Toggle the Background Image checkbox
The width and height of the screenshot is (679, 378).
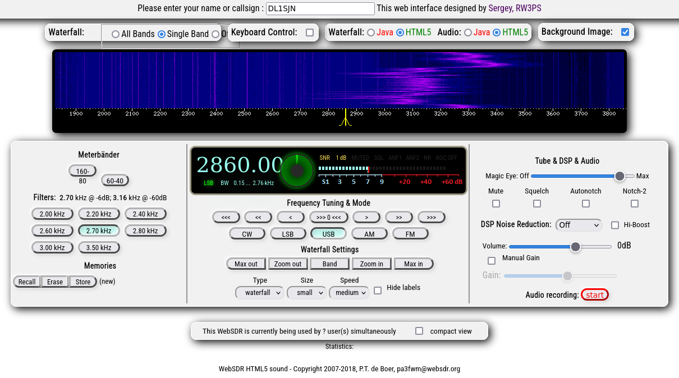[x=625, y=32]
